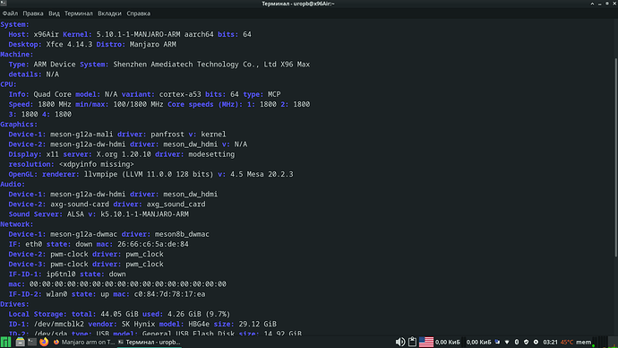Click the roll-up window arrow button
618x348 pixels.
(x=592, y=4)
